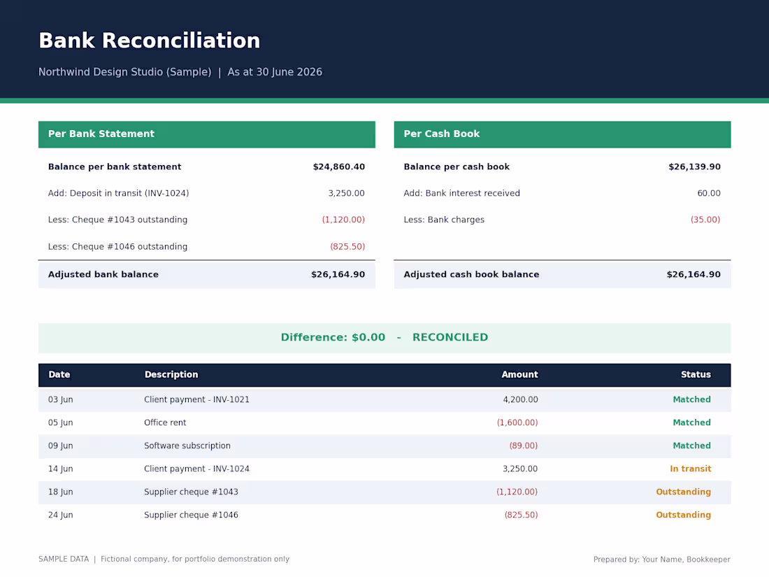Click the Description column header
Viewport: 769px width, 577px height.
pos(171,375)
